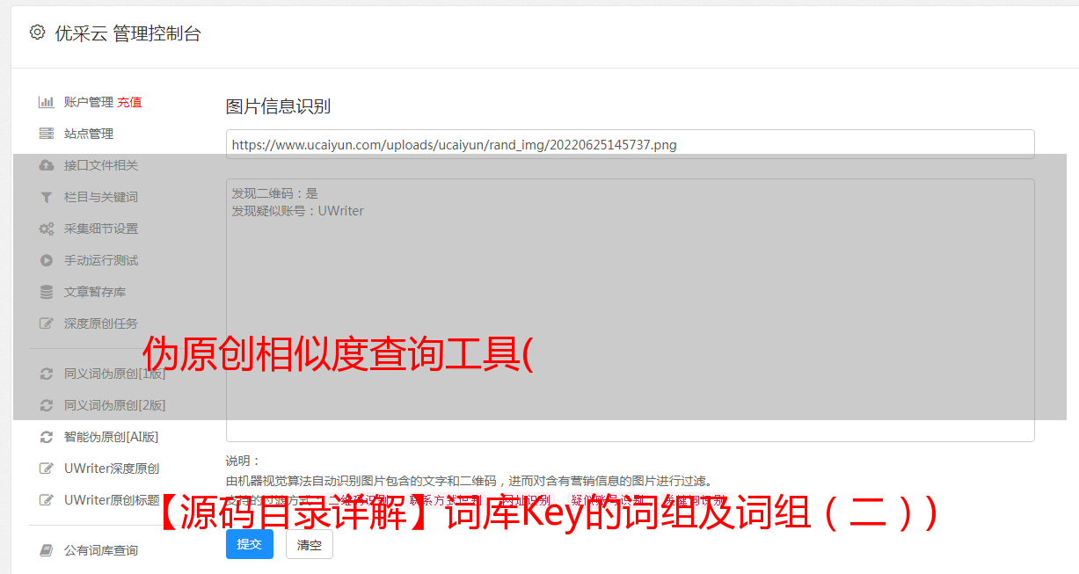Open the 深度原创任务 menu item

pyautogui.click(x=101, y=323)
